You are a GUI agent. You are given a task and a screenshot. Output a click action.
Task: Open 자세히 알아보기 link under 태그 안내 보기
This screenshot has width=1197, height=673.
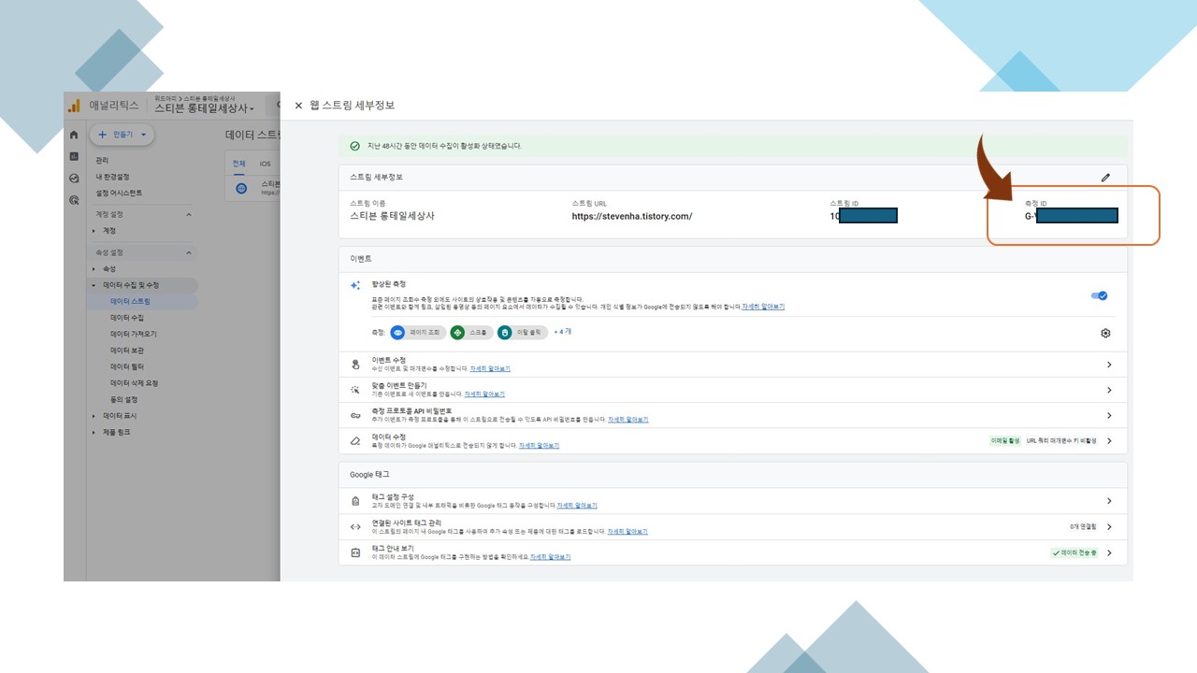pyautogui.click(x=551, y=557)
